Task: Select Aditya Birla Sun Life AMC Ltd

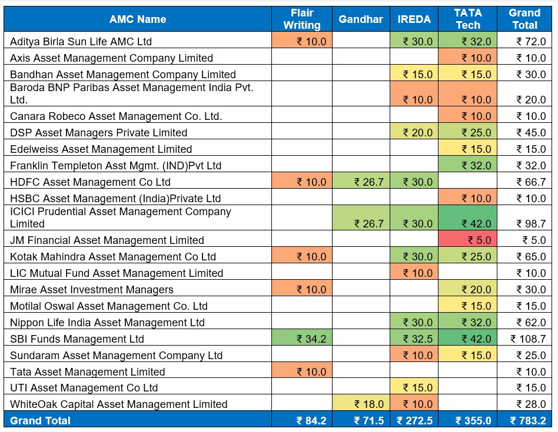Action: pyautogui.click(x=81, y=42)
